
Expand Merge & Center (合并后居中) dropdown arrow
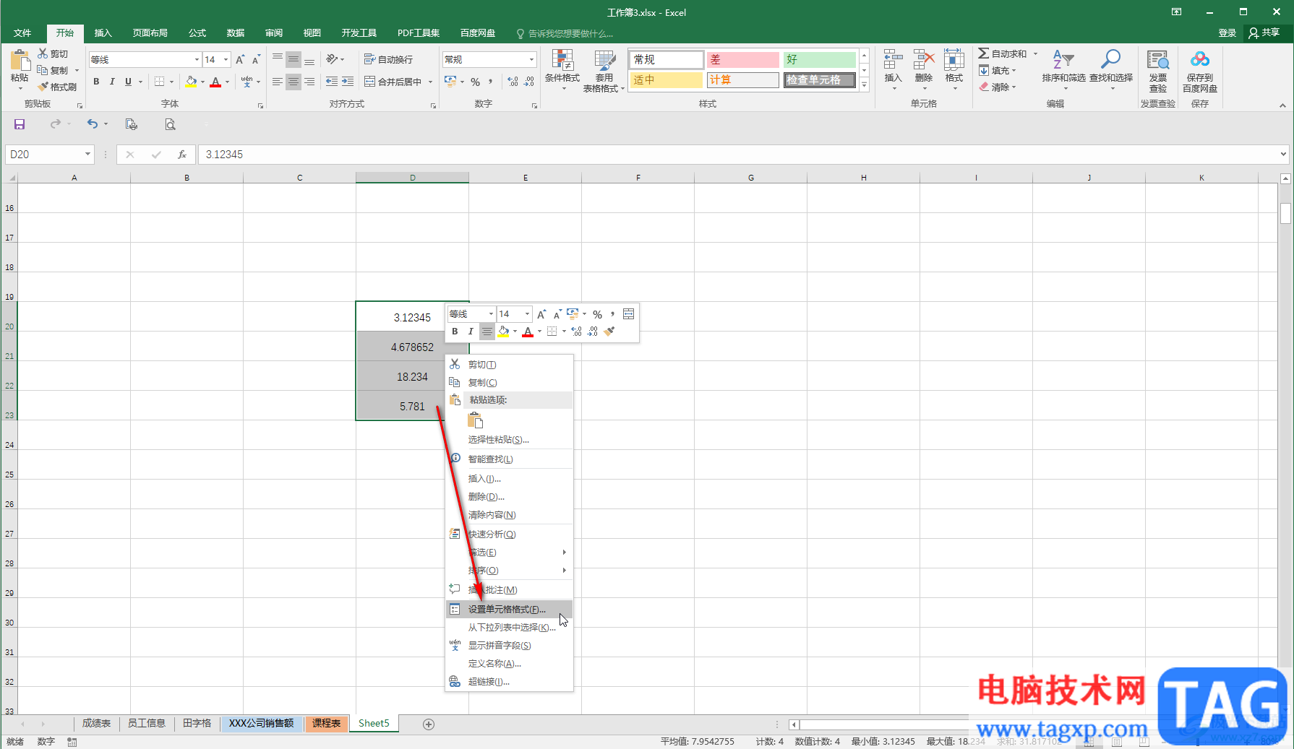(430, 82)
